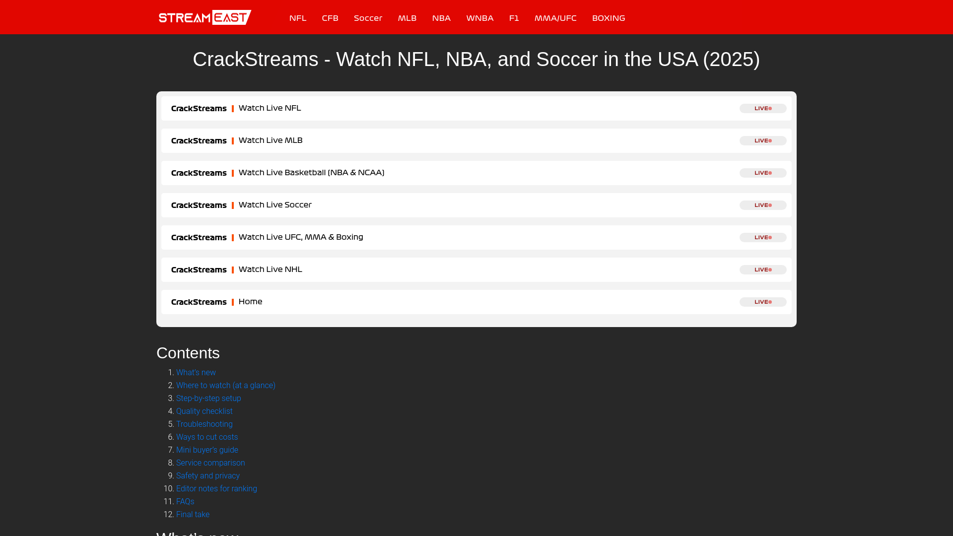
Task: Jump to Safety and privacy
Action: click(208, 475)
